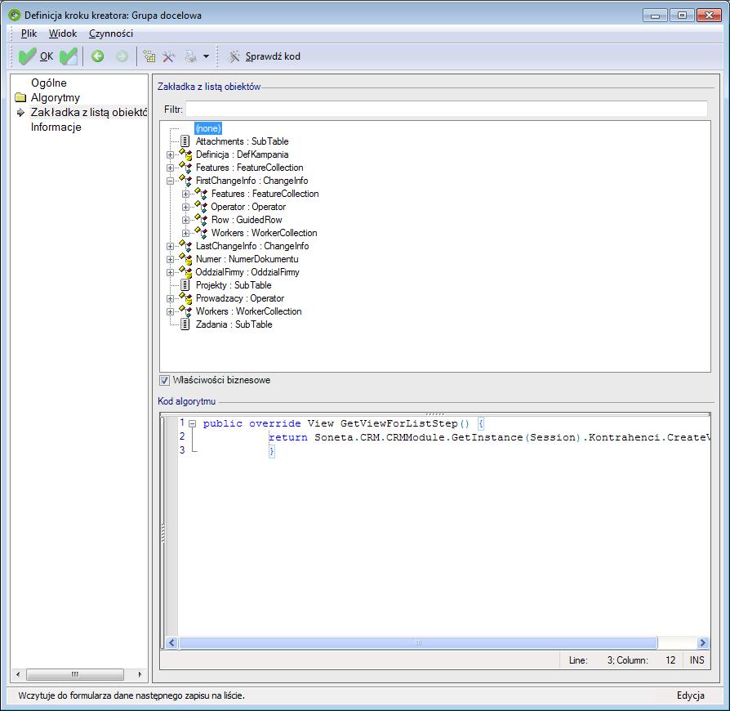Click the greyed forward arrow icon
The image size is (730, 711).
pyautogui.click(x=122, y=56)
